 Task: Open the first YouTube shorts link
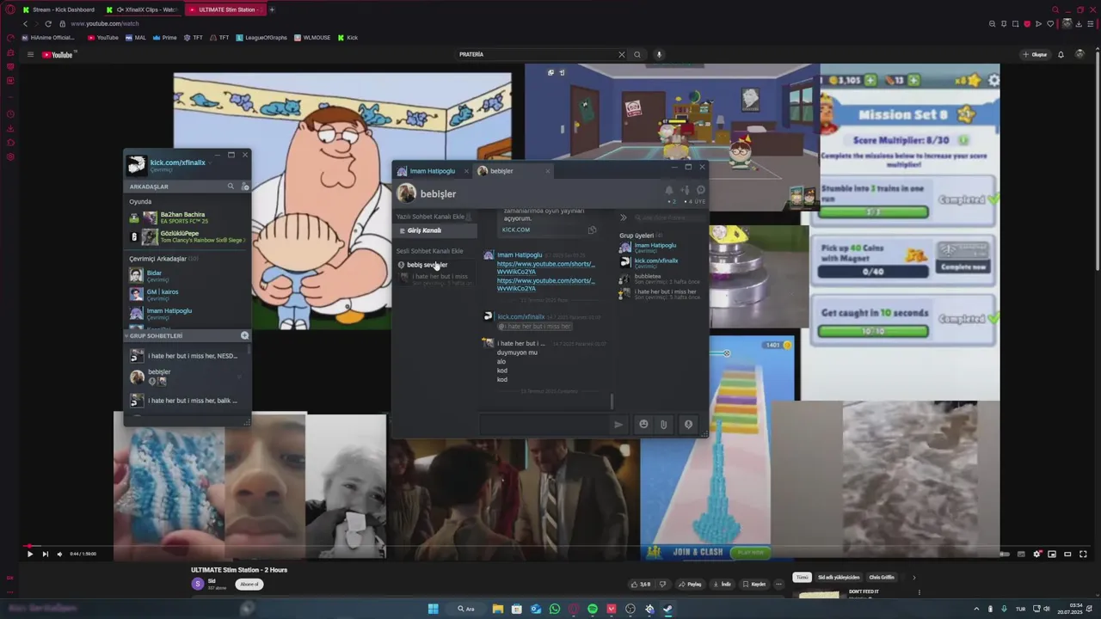tap(545, 267)
